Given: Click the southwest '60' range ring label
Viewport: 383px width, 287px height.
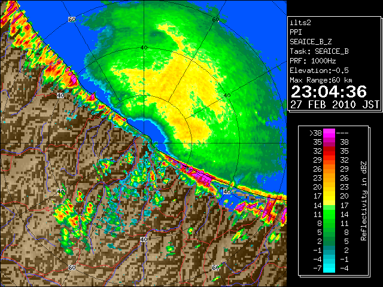Looking at the screenshot, I should tap(72, 268).
